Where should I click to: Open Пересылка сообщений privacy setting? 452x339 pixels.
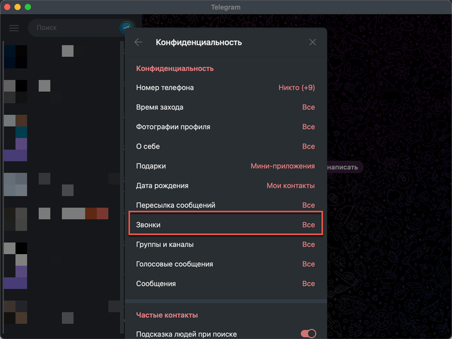tap(226, 205)
